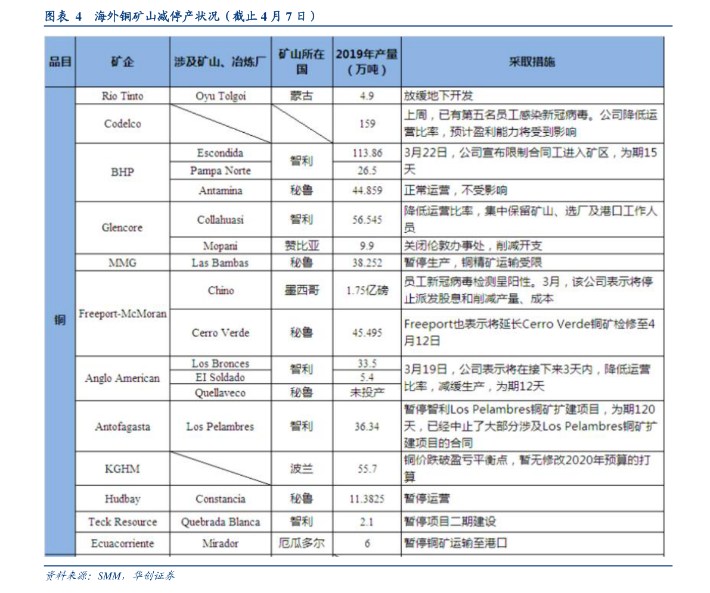Screen dimensions: 710x593
Task: Select the 矿企 column header
Action: 123,62
